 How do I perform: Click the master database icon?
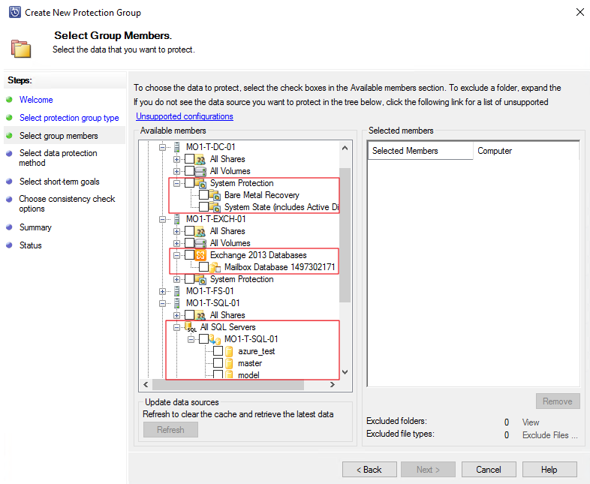point(229,363)
